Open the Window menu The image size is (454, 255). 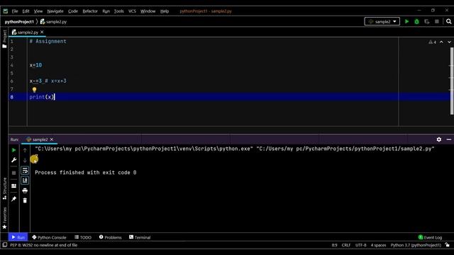[x=148, y=11]
